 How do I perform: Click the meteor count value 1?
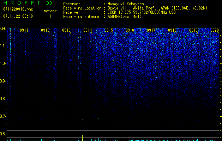[x=50, y=16]
